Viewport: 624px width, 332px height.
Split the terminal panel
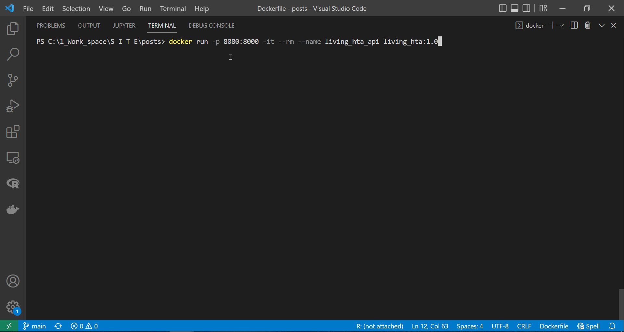click(x=574, y=25)
